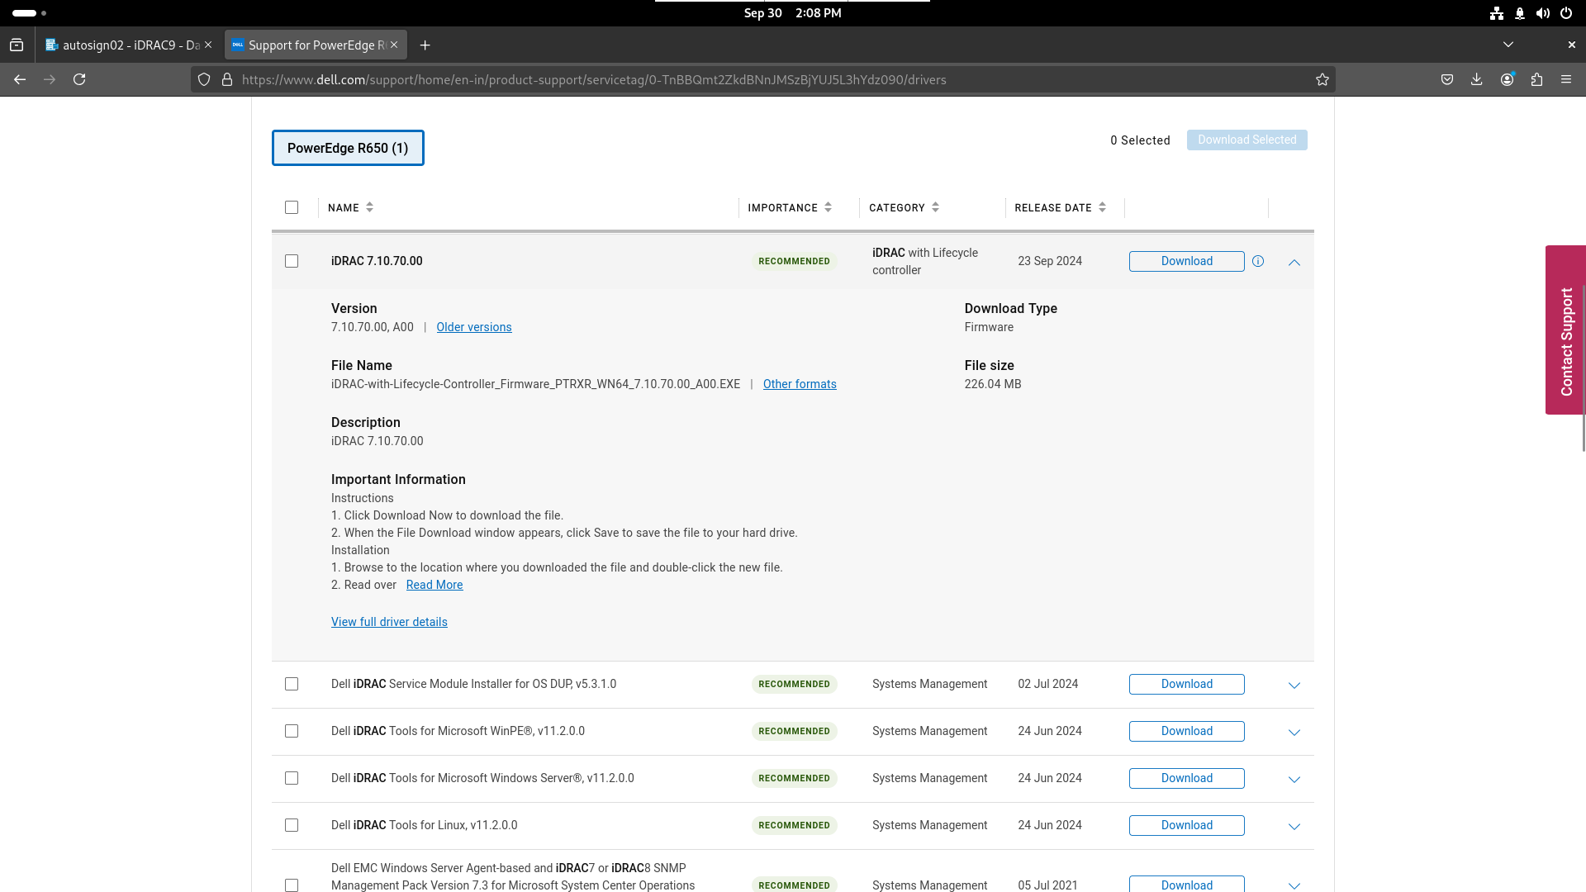1586x892 pixels.
Task: Click the Activities pill in top-left corner
Action: click(x=30, y=13)
